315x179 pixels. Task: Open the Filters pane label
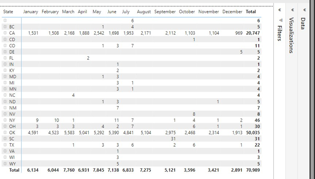coord(279,33)
